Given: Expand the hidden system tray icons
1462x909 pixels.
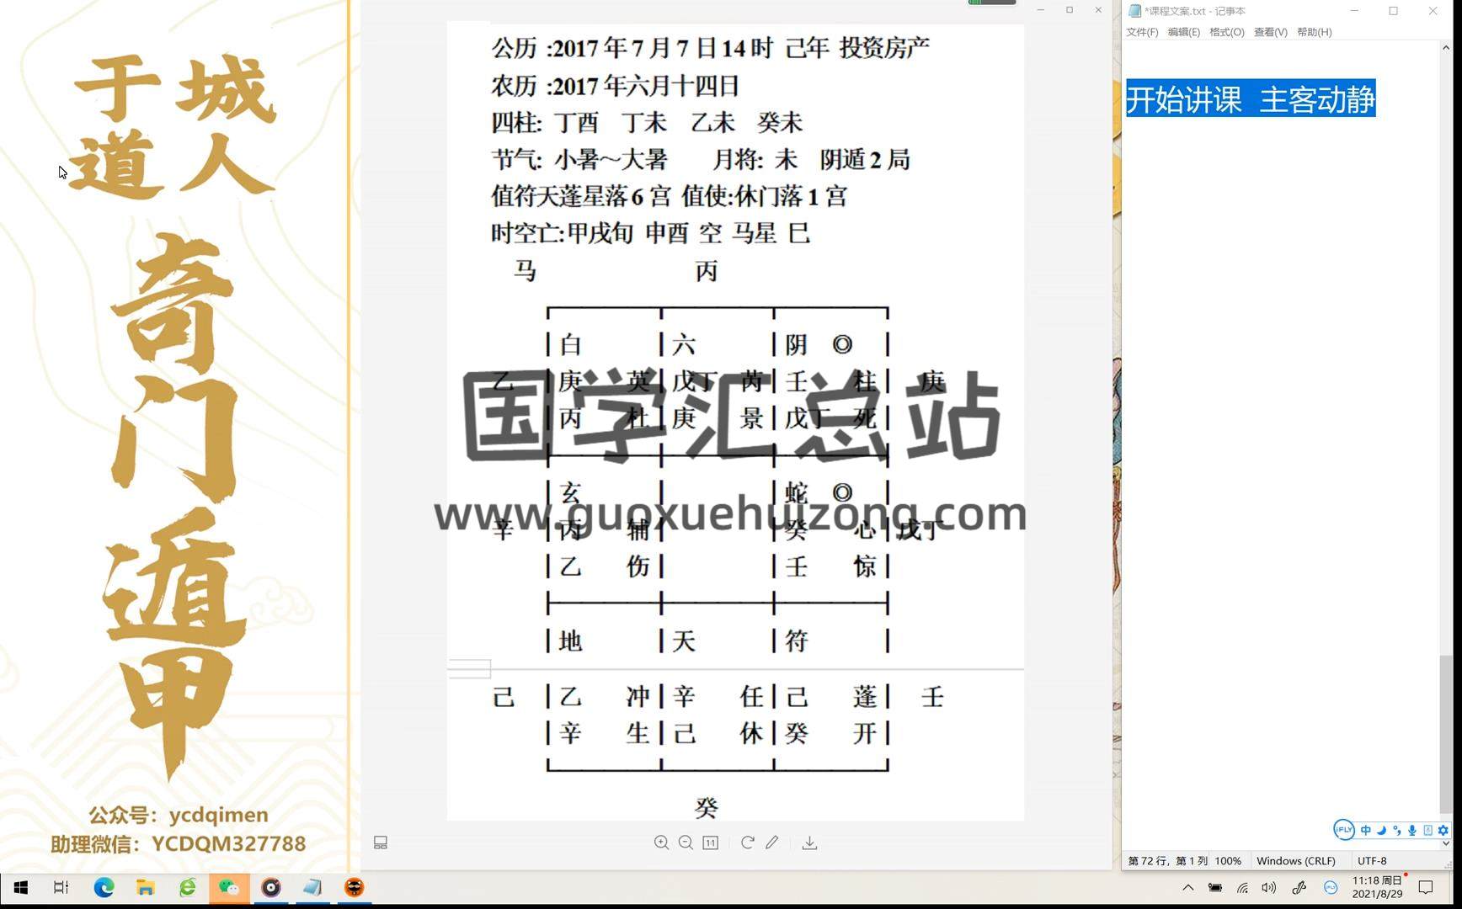Looking at the screenshot, I should (1188, 887).
